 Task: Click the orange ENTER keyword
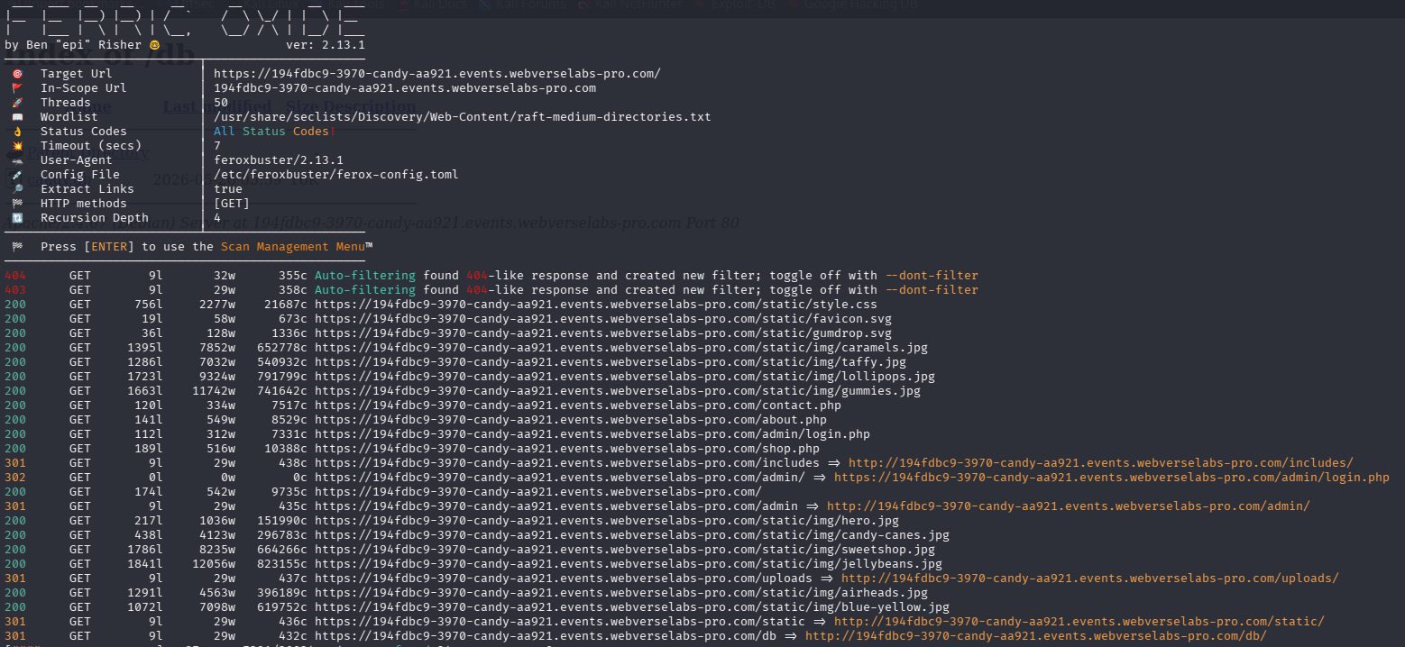(x=109, y=247)
